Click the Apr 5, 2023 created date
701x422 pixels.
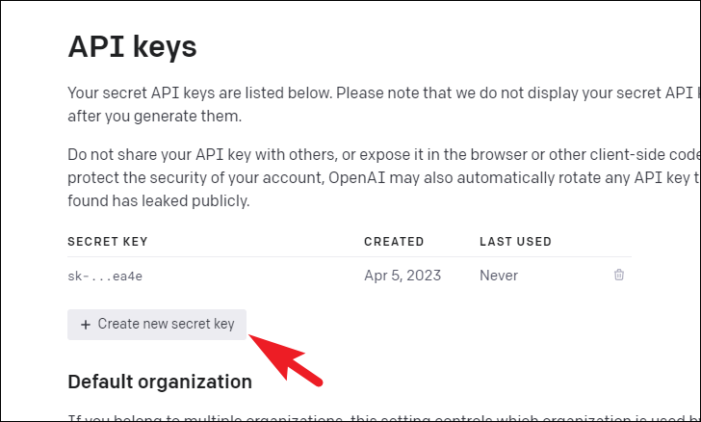[x=402, y=276]
